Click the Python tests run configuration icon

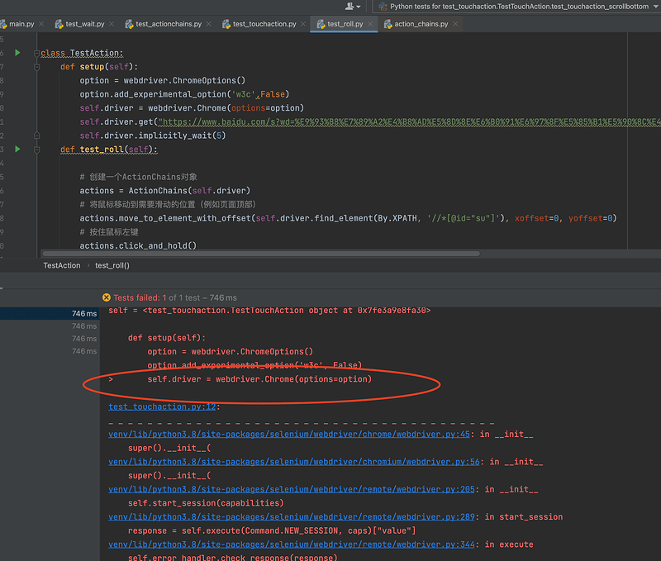383,7
